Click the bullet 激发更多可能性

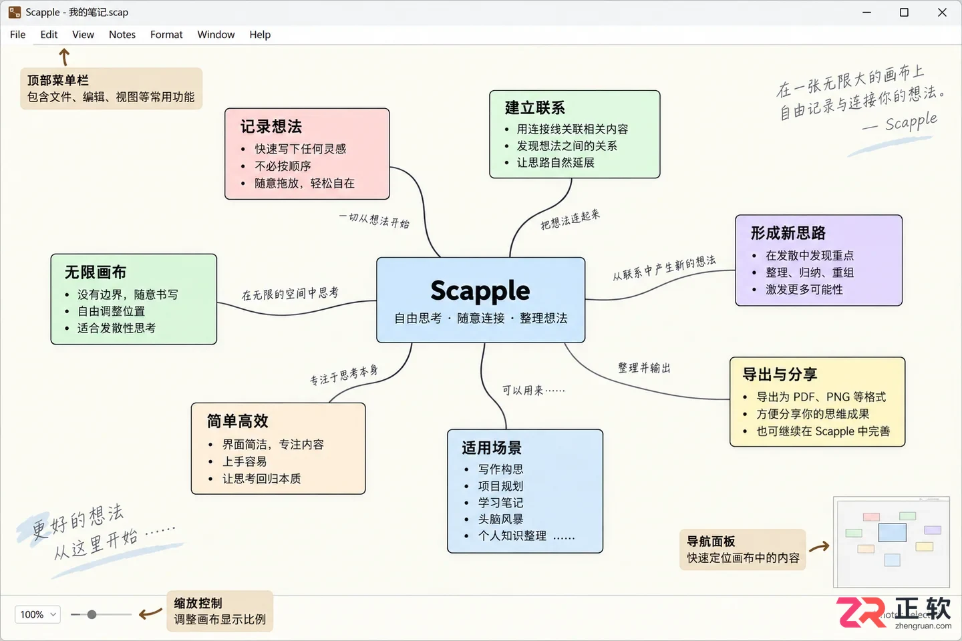coord(804,289)
